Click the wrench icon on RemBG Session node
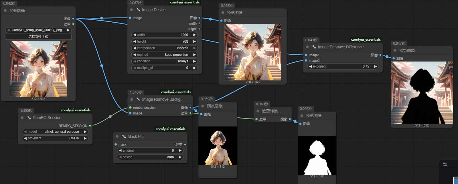The width and height of the screenshot is (458, 184). (29, 118)
